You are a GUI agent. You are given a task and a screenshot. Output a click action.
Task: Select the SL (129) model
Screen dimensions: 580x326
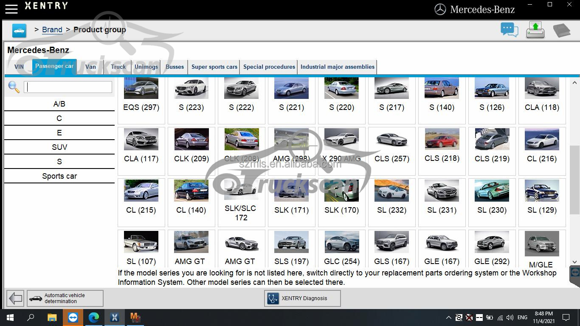pyautogui.click(x=542, y=202)
